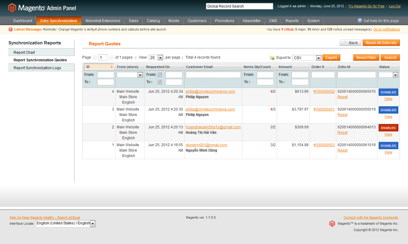Image resolution: width=408 pixels, height=244 pixels.
Task: Open the System menu
Action: 313,21
